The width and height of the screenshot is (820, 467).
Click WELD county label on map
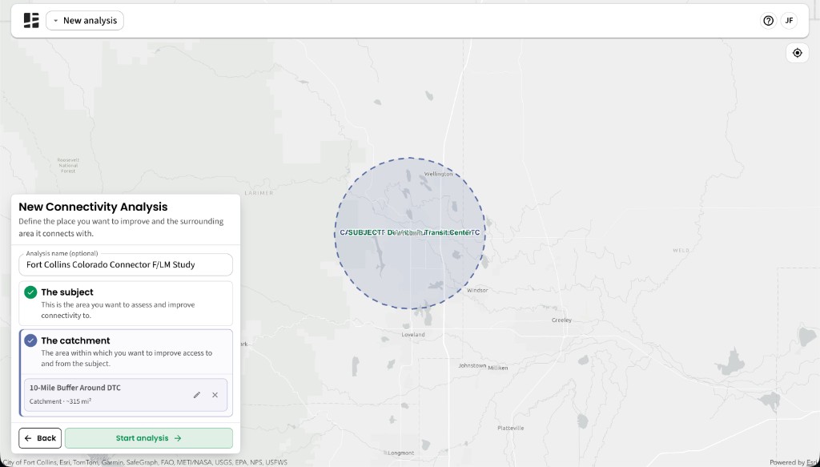pos(681,251)
